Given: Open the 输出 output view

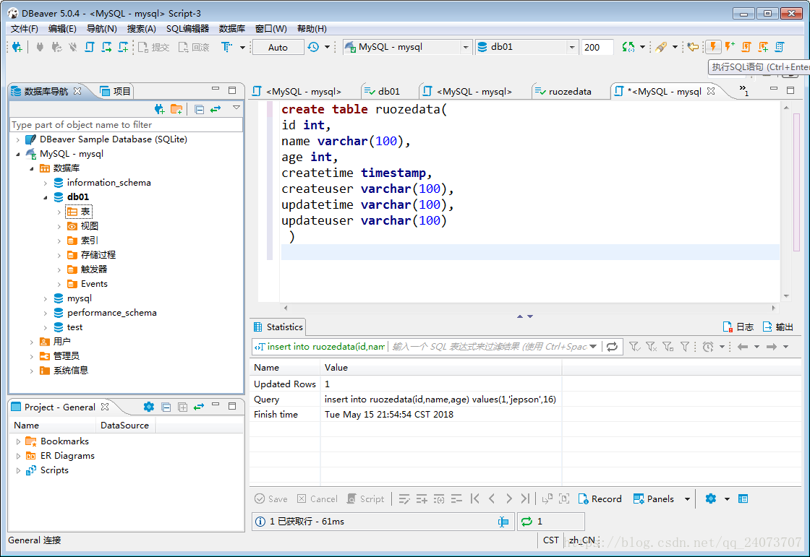Looking at the screenshot, I should point(777,327).
